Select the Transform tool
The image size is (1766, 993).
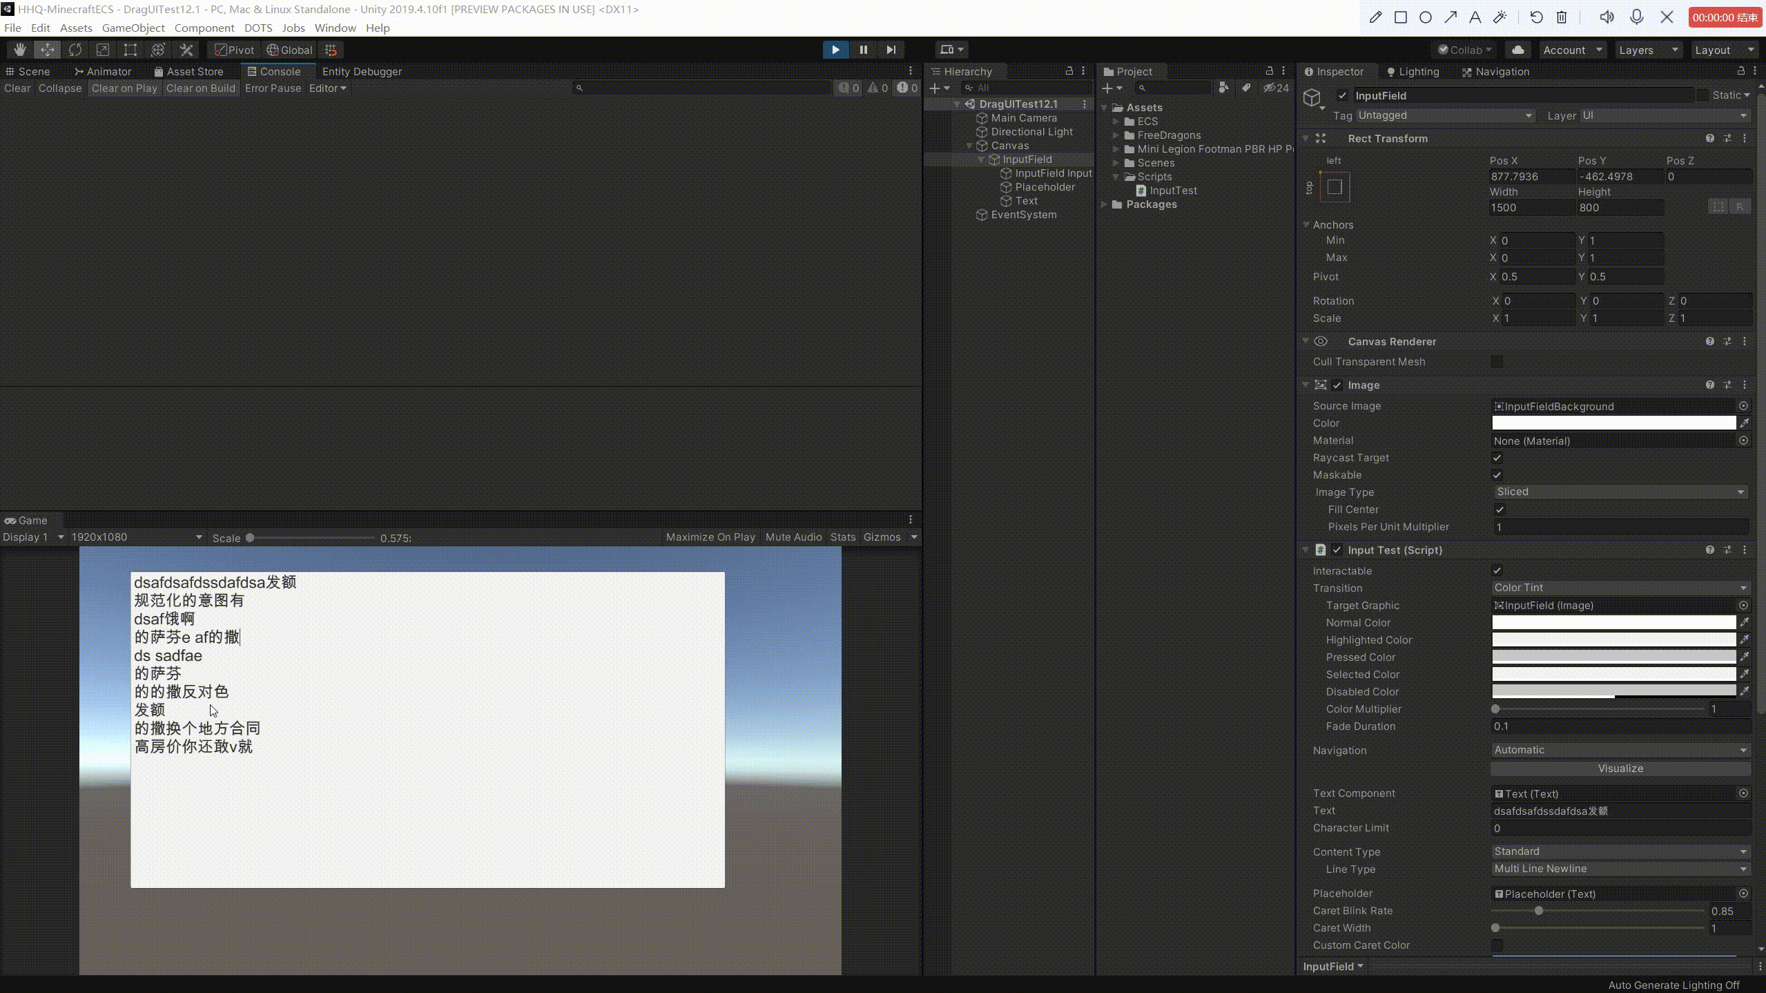157,50
